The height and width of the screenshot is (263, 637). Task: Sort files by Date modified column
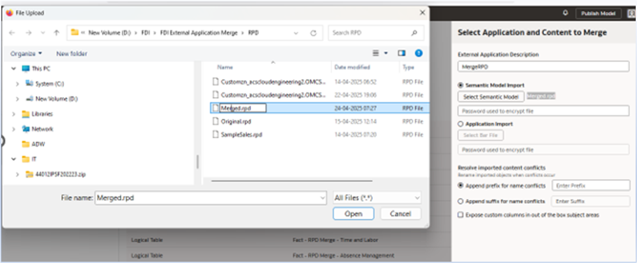pyautogui.click(x=352, y=67)
